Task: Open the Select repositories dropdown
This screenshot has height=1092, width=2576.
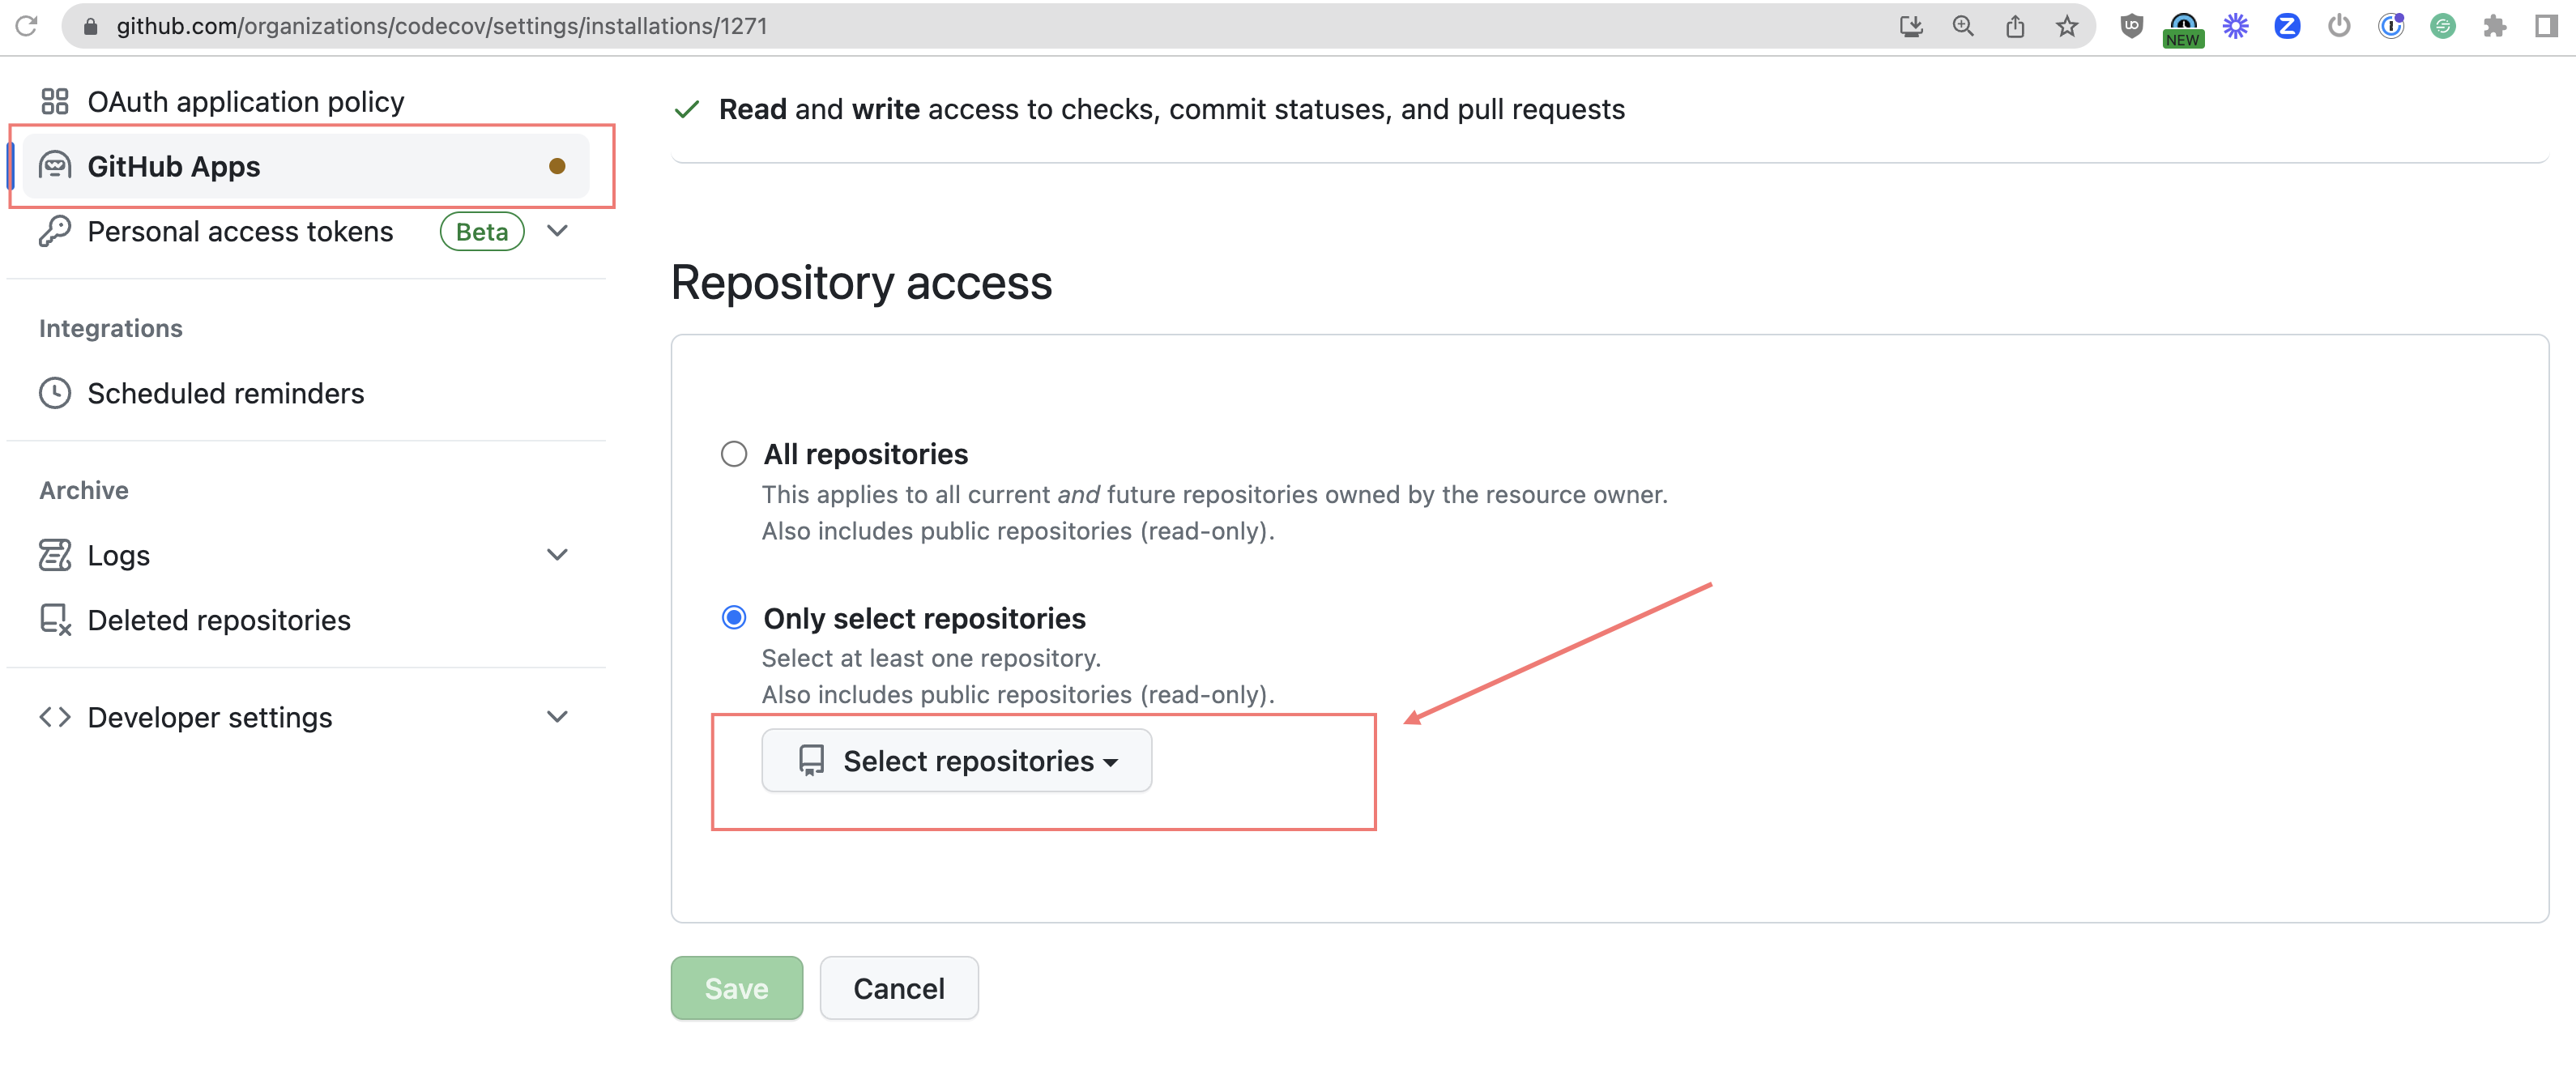Action: click(x=956, y=761)
